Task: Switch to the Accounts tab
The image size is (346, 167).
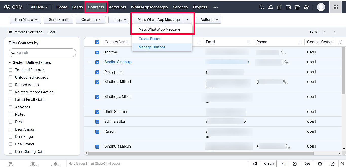Action: pos(117,7)
